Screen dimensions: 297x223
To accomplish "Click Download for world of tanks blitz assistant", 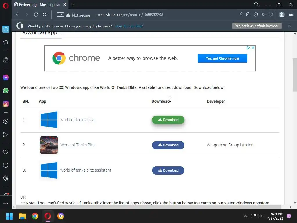I will point(168,170).
